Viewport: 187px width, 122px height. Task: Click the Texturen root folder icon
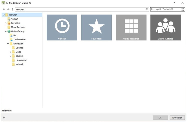pyautogui.click(x=7, y=15)
